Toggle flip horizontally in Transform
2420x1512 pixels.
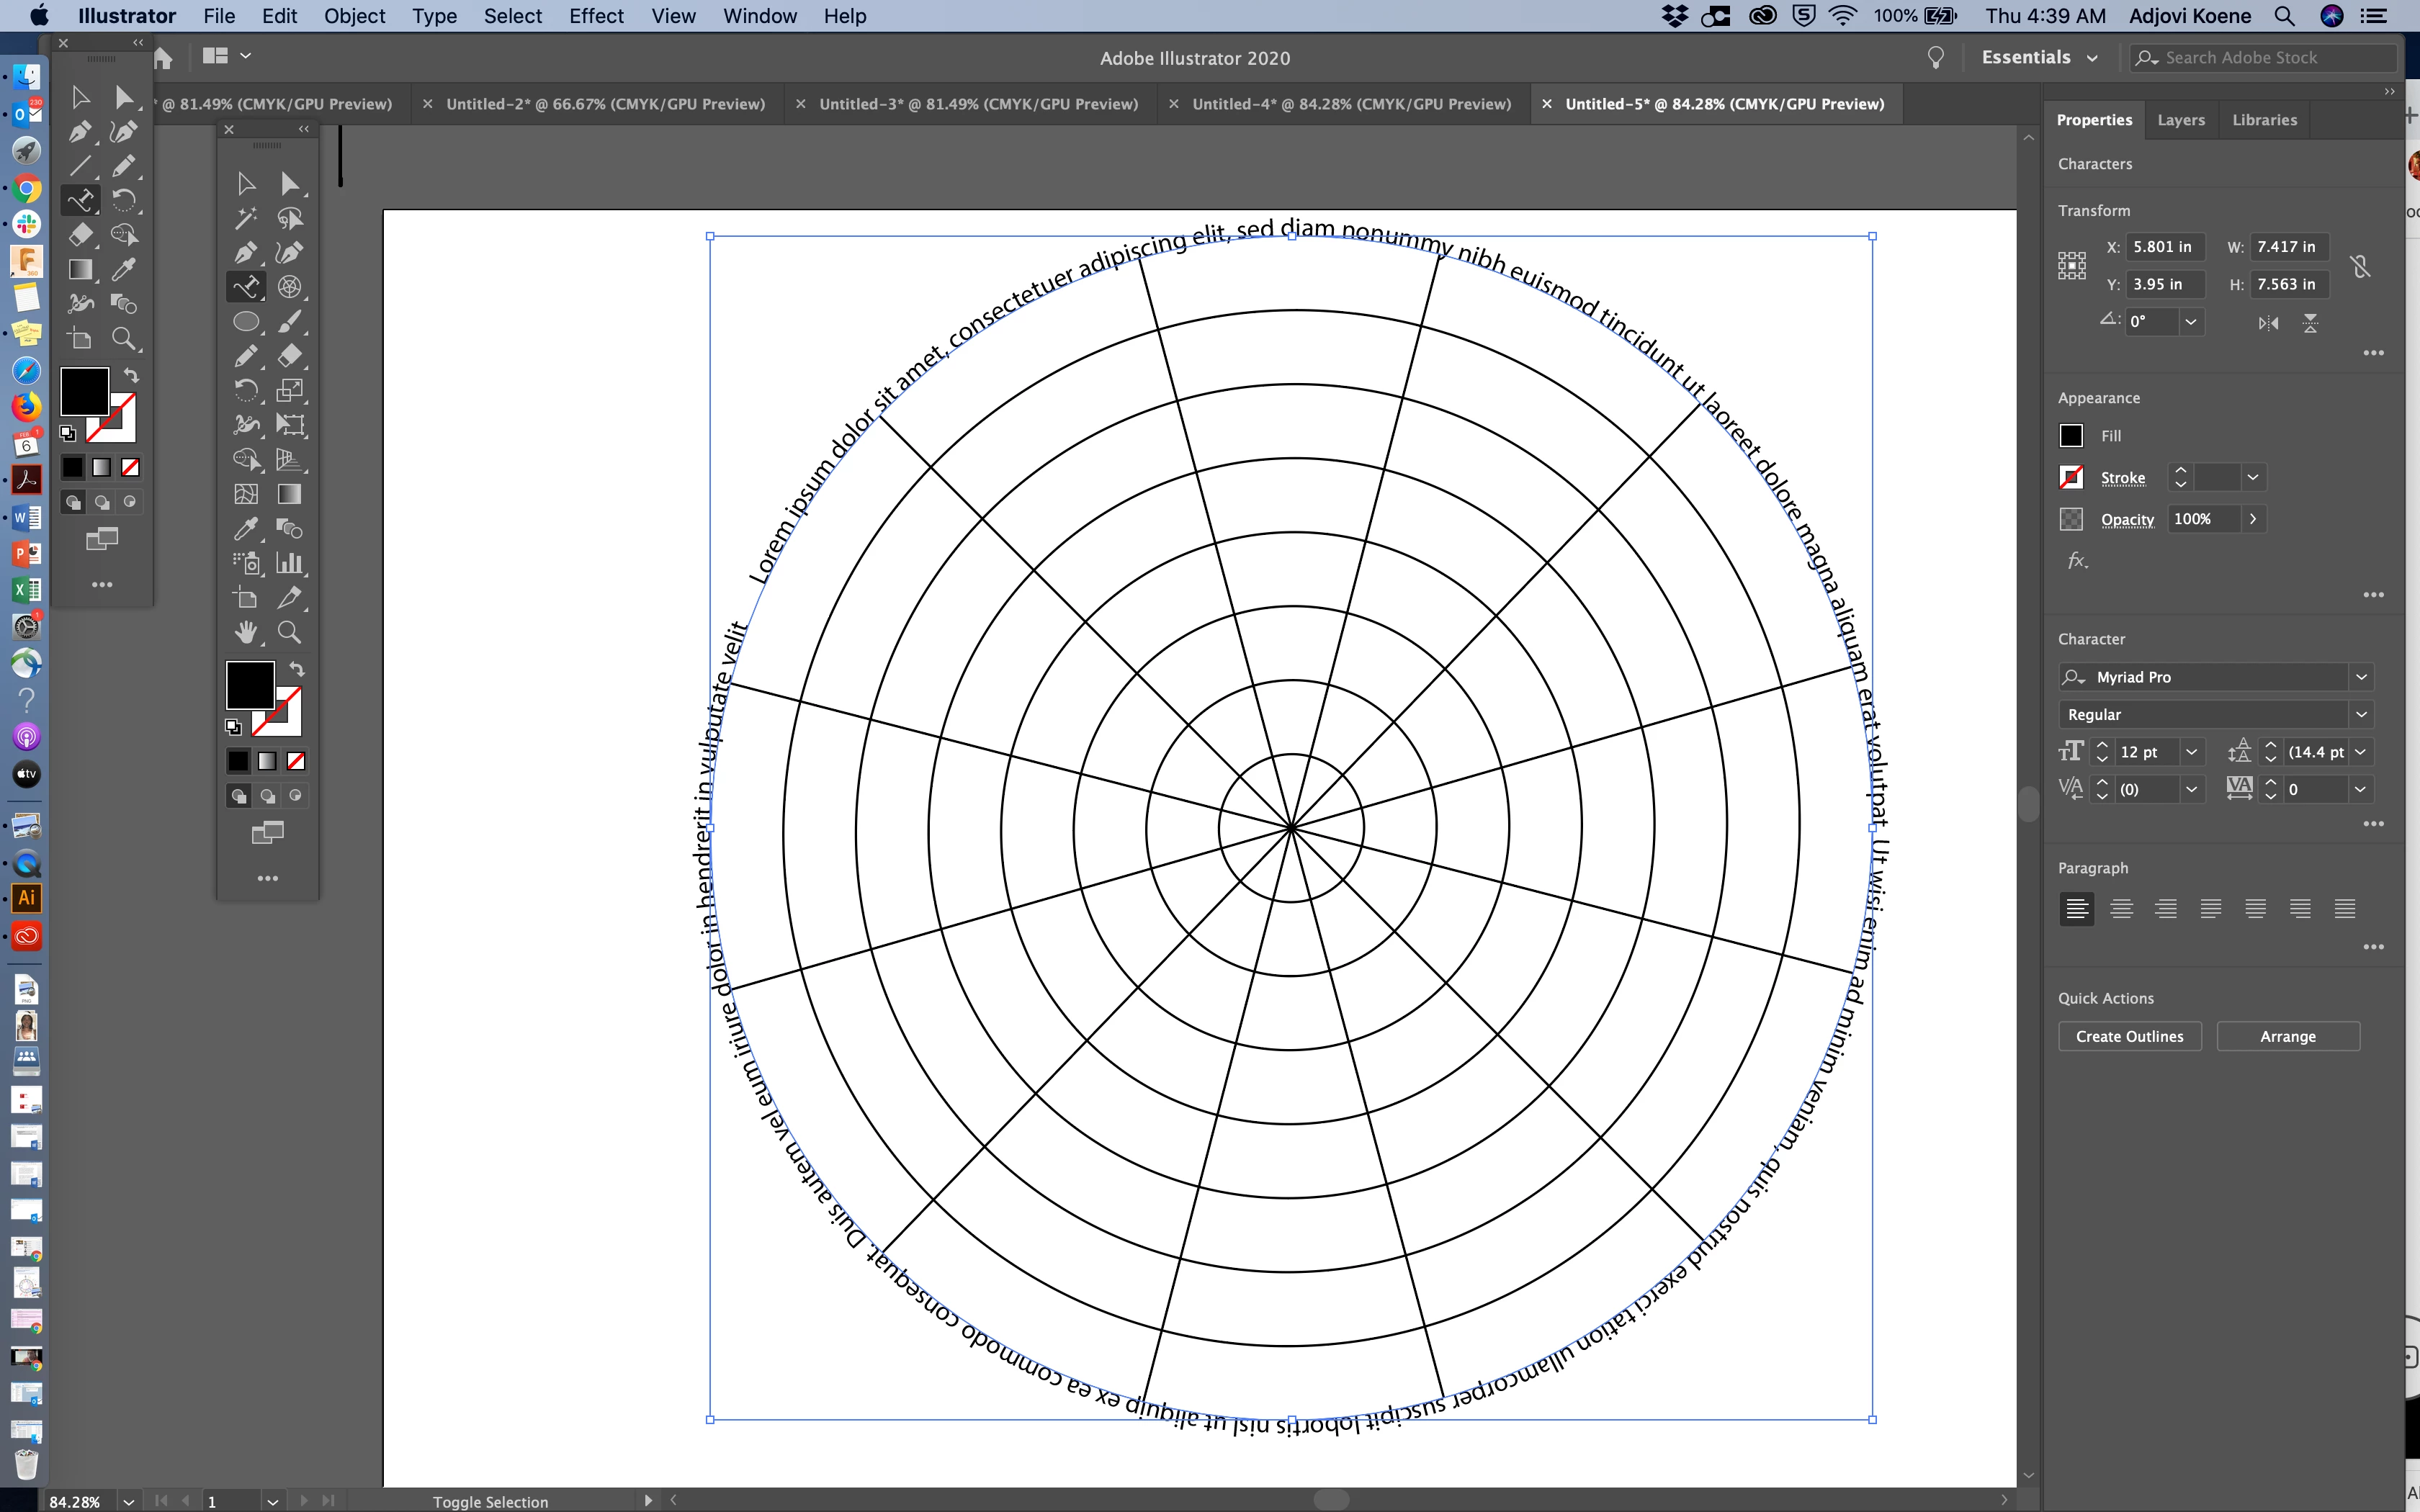click(x=2268, y=323)
